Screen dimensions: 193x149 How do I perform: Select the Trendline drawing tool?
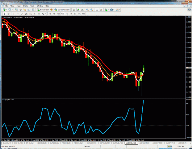pos(22,14)
